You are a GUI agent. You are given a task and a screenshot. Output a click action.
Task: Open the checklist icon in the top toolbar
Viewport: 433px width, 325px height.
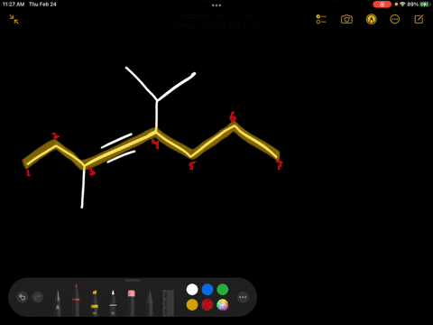click(321, 19)
